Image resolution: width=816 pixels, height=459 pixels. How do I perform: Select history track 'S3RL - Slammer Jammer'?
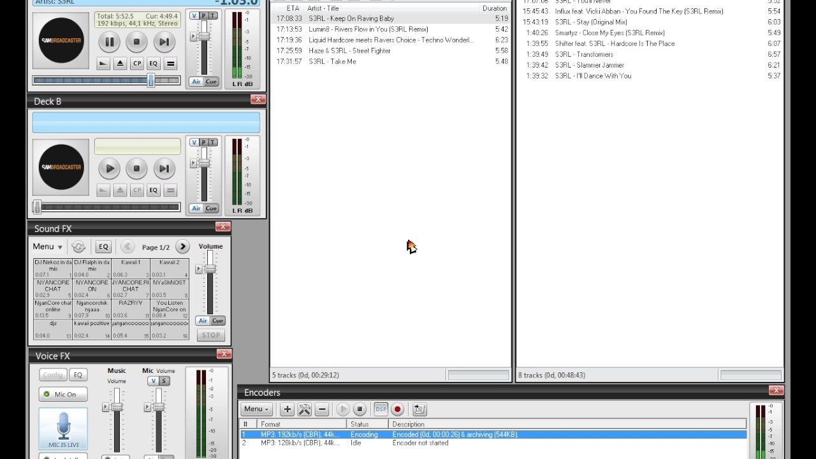click(650, 65)
